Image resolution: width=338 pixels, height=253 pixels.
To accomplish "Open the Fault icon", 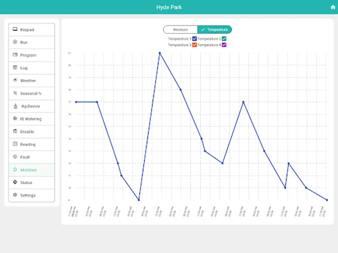I will (15, 157).
